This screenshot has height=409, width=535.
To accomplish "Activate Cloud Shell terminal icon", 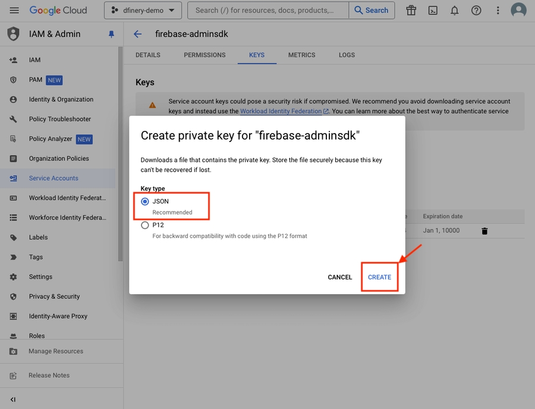I will (433, 10).
